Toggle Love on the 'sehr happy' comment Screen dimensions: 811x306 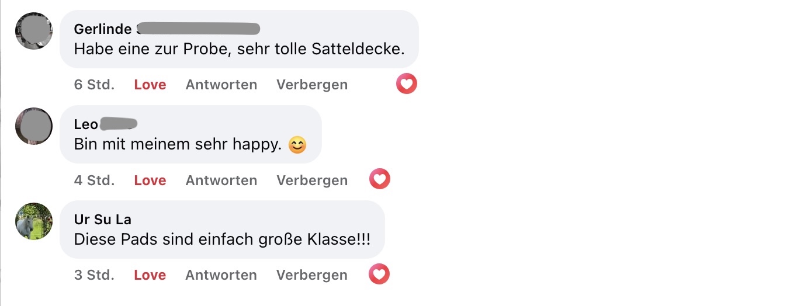pos(150,180)
